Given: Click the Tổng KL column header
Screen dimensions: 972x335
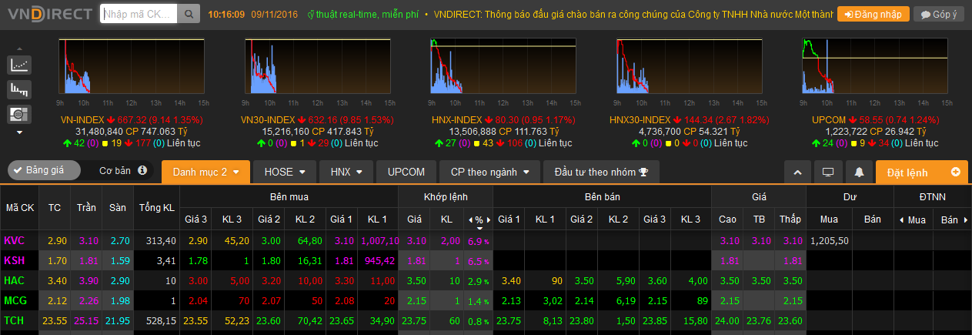Looking at the screenshot, I should click(x=157, y=208).
